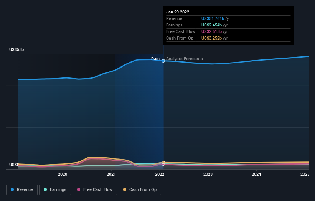Click the Past label on the chart
This screenshot has height=201, width=315.
tap(155, 59)
